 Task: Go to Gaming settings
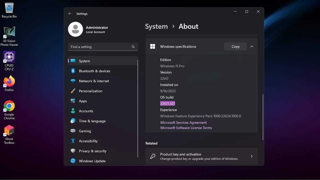click(x=103, y=131)
